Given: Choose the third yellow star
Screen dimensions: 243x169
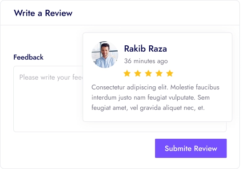Looking at the screenshot, I should [x=148, y=73].
